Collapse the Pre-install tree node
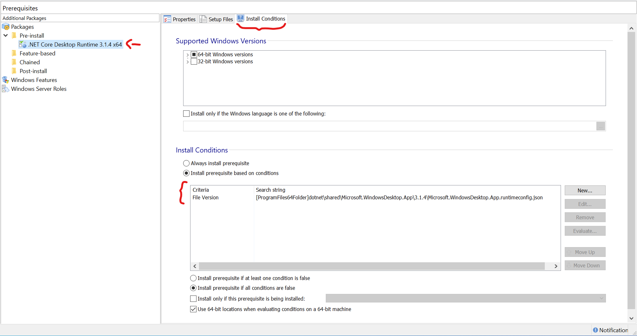 point(6,36)
